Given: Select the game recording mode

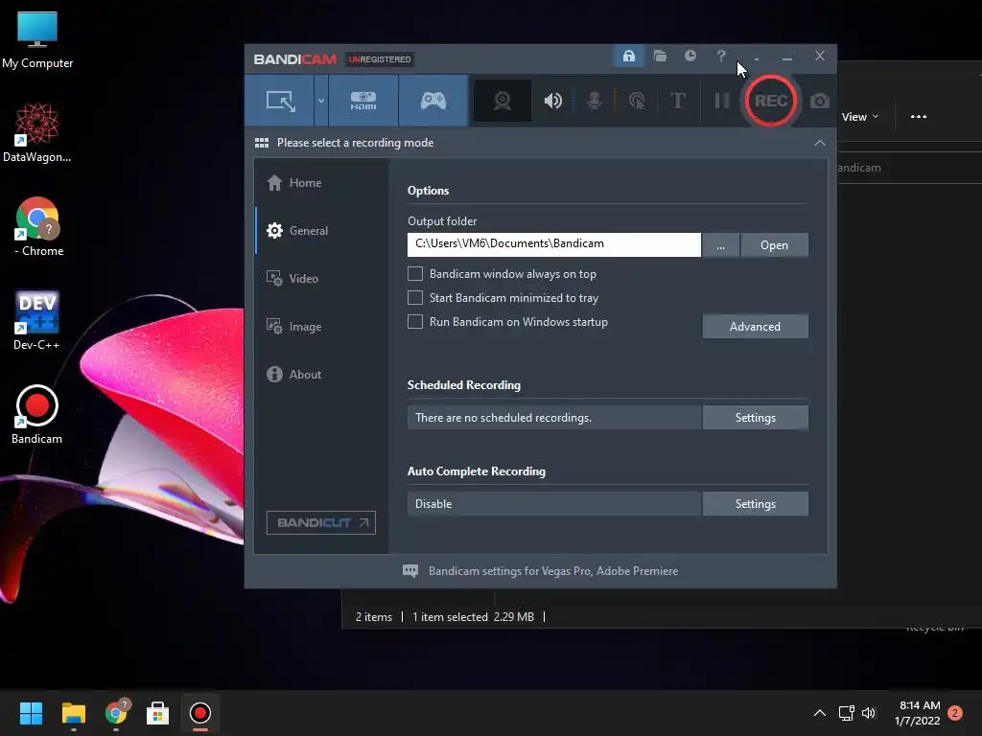Looking at the screenshot, I should coord(433,101).
